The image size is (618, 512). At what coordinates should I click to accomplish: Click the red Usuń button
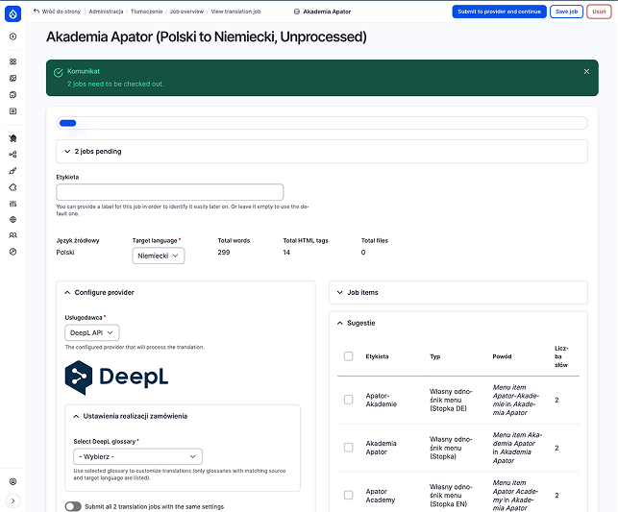599,12
